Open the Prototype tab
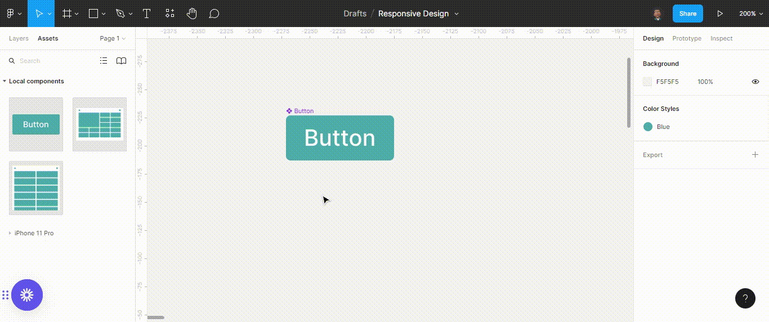The height and width of the screenshot is (322, 769). [x=687, y=38]
